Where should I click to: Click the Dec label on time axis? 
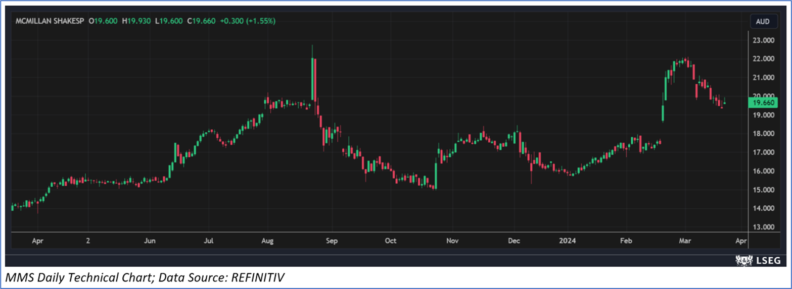point(515,241)
